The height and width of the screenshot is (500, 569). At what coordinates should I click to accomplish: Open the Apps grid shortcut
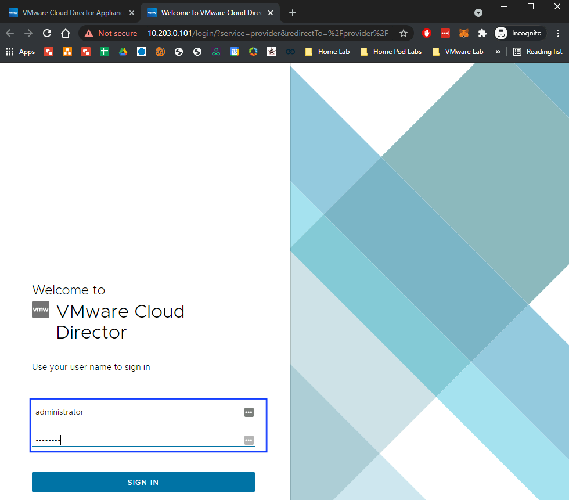pos(20,52)
